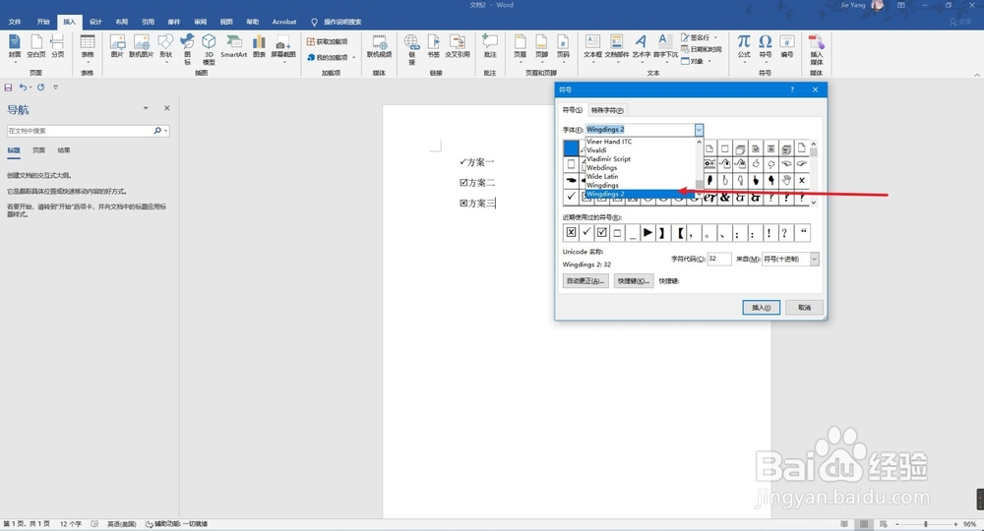Choose Wingdings 2 in the font list
Screen dimensions: 984x531
643,195
